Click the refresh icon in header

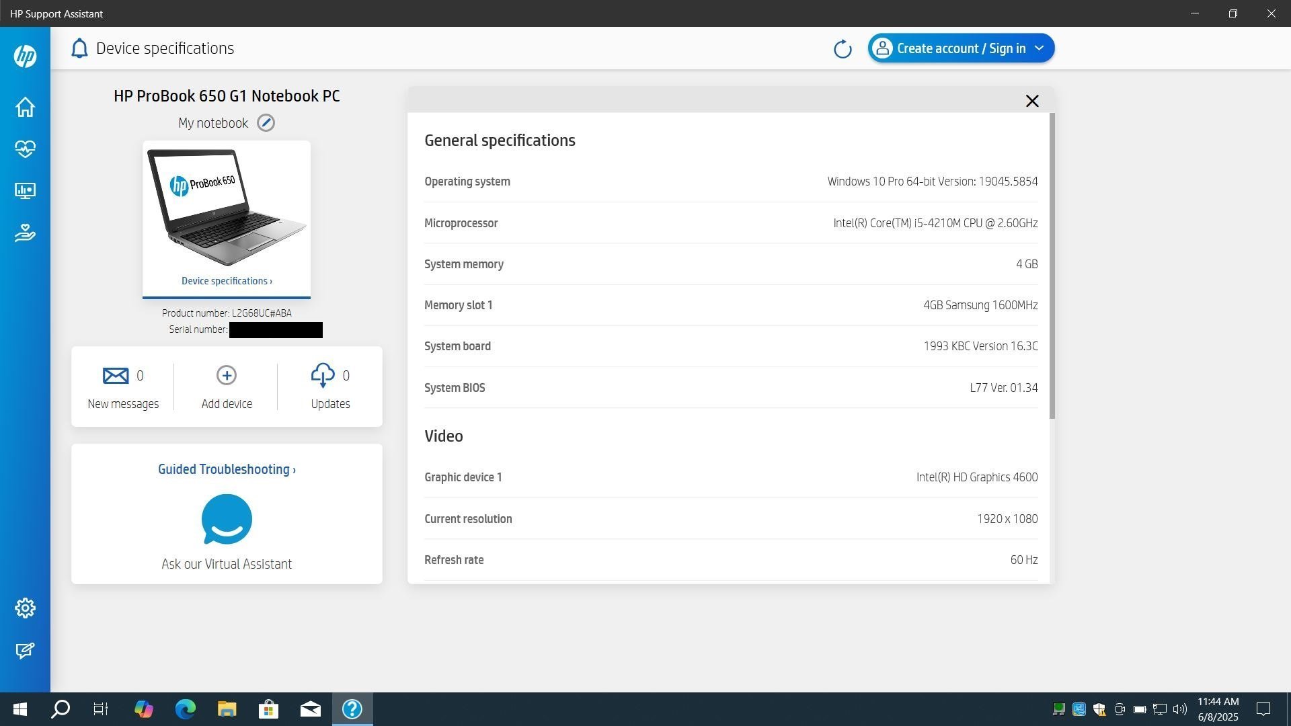click(x=843, y=48)
